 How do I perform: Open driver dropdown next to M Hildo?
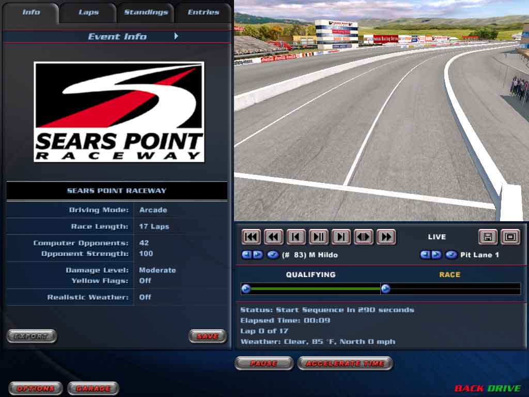273,255
